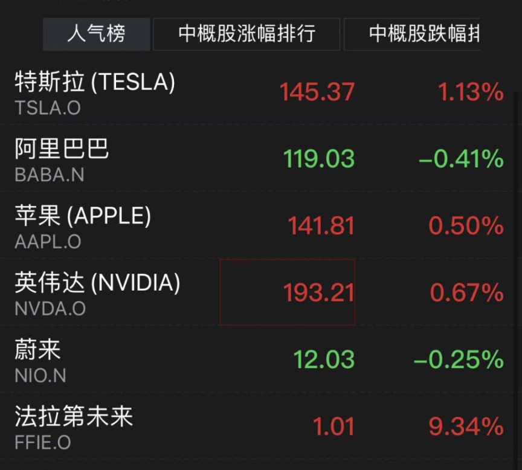This screenshot has width=522, height=470.
Task: Click Tesla's price 145.37
Action: pos(317,92)
